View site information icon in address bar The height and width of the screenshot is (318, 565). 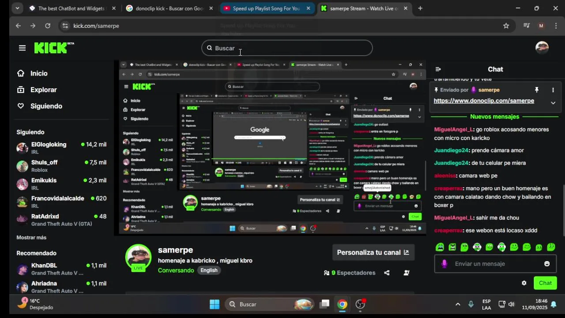[65, 26]
